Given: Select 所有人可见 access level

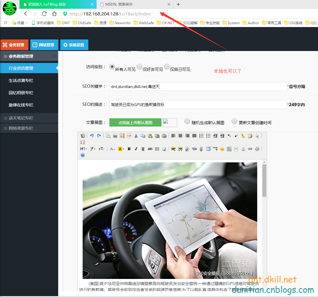Looking at the screenshot, I should [112, 67].
